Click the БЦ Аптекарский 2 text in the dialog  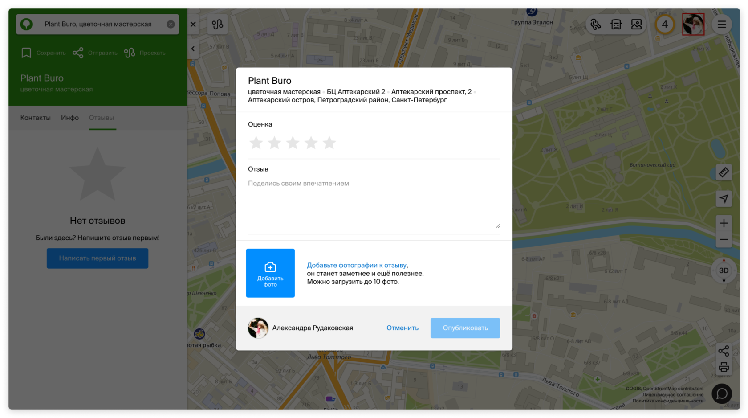356,92
